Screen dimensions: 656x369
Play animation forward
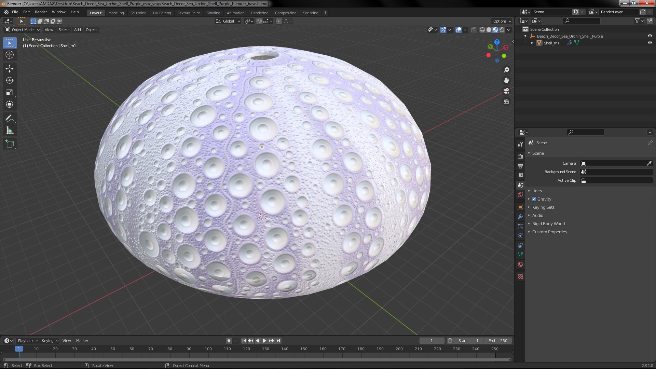point(264,341)
